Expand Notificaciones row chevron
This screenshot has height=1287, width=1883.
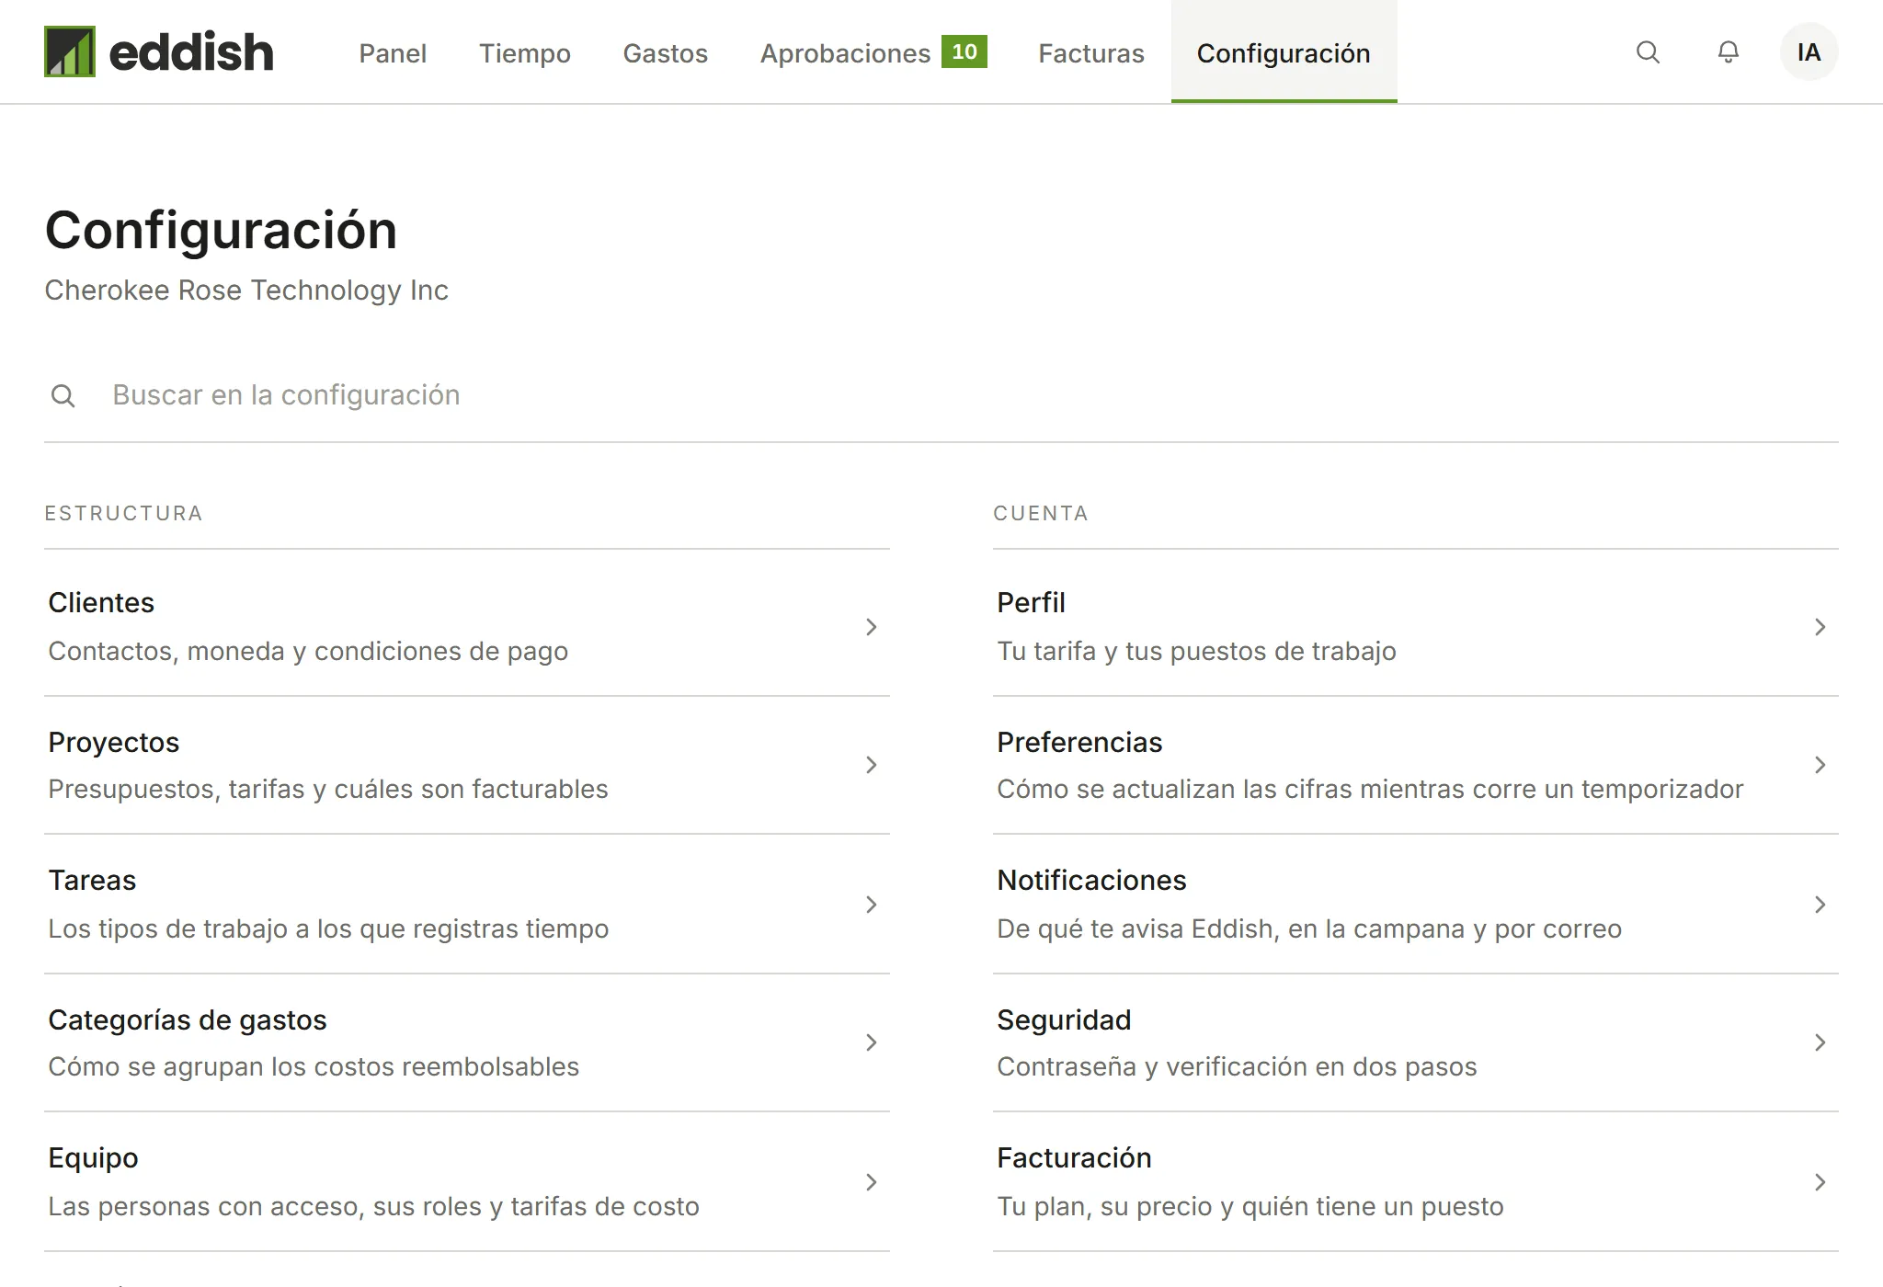click(1820, 905)
